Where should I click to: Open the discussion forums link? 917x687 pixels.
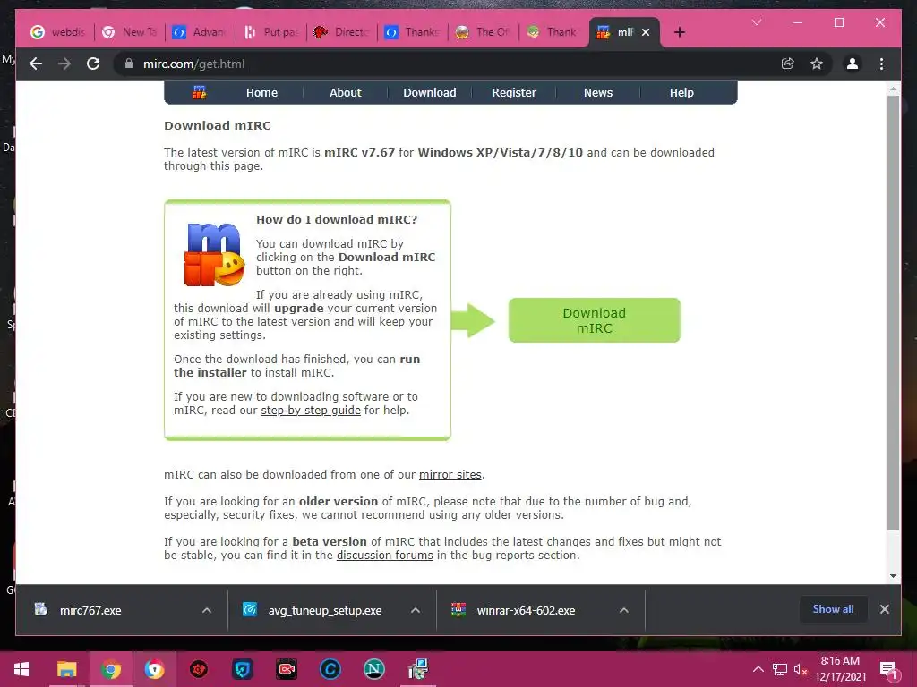(385, 555)
